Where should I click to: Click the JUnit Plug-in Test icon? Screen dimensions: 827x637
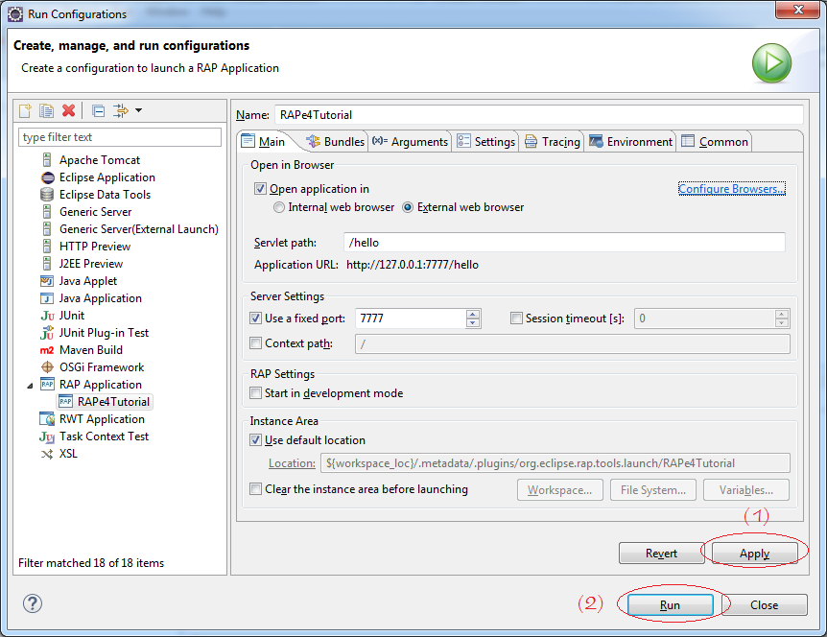(47, 333)
